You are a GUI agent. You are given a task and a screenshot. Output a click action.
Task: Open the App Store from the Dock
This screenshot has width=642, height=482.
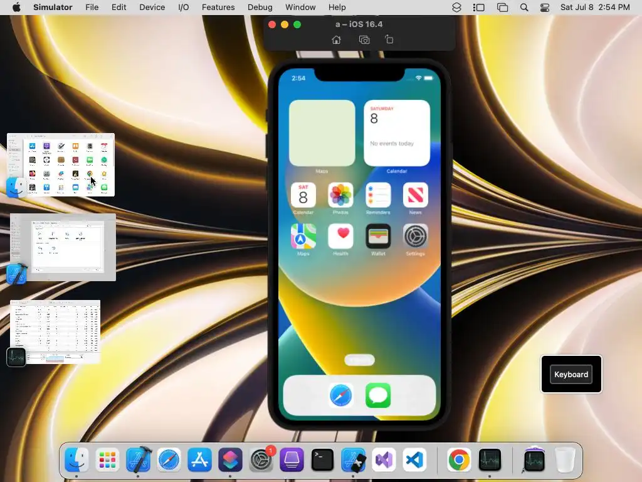(x=199, y=459)
